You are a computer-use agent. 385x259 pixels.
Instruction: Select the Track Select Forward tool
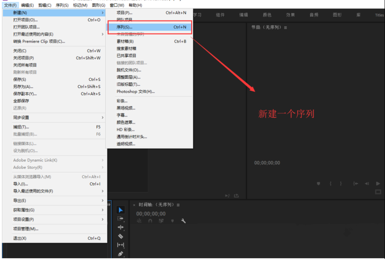point(121,219)
